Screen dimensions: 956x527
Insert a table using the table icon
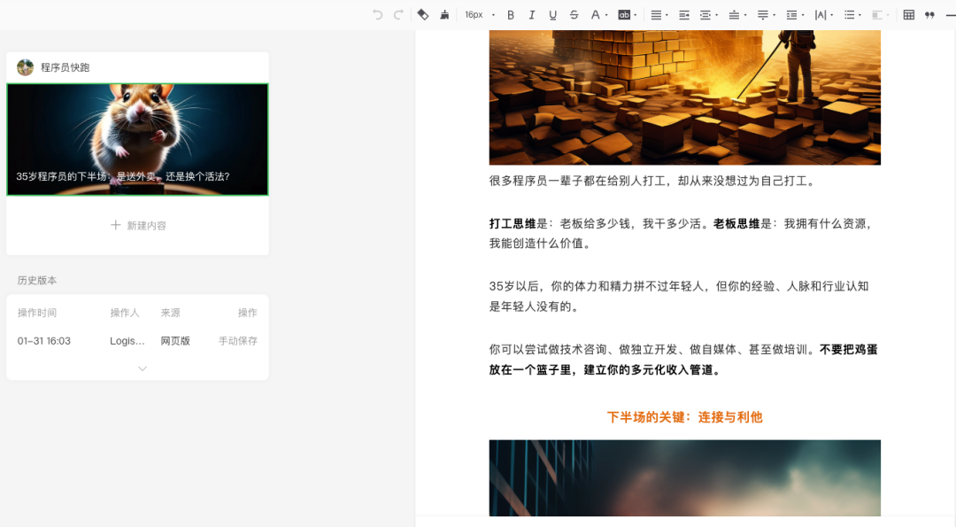(x=909, y=15)
